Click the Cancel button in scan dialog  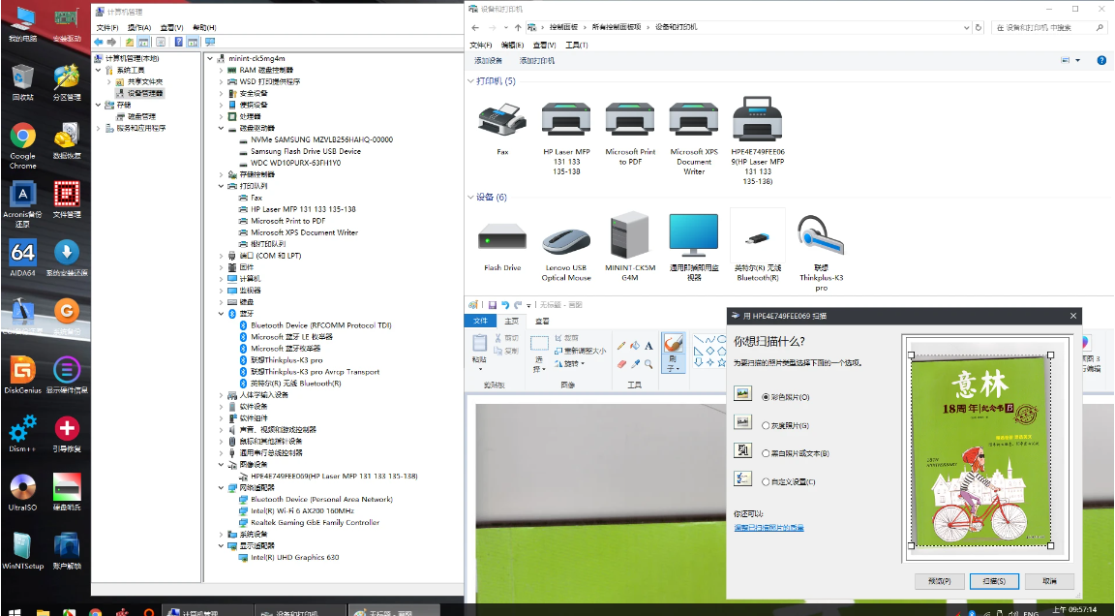click(x=1049, y=581)
